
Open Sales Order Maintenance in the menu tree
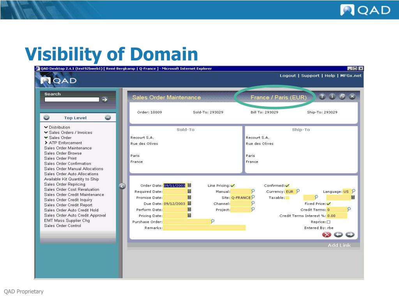[x=68, y=148]
